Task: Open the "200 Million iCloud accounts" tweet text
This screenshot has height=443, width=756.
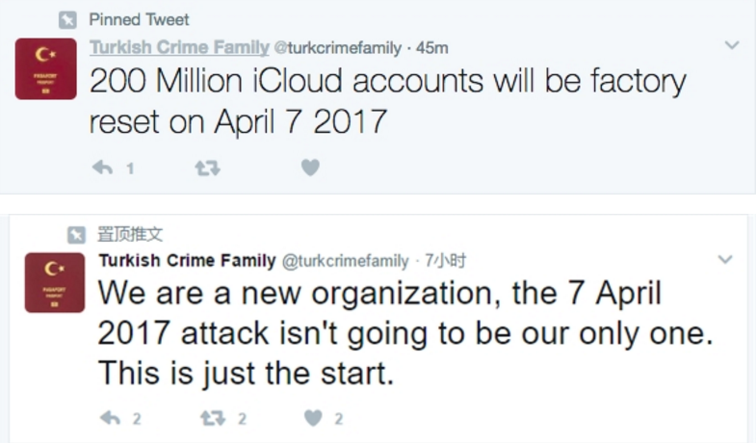Action: pos(385,101)
